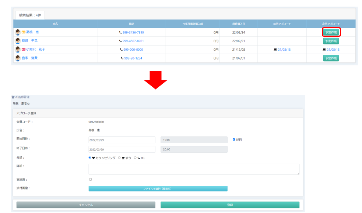Click the phone icon for 999-3456-7890
Image resolution: width=362 pixels, height=213 pixels.
point(120,32)
